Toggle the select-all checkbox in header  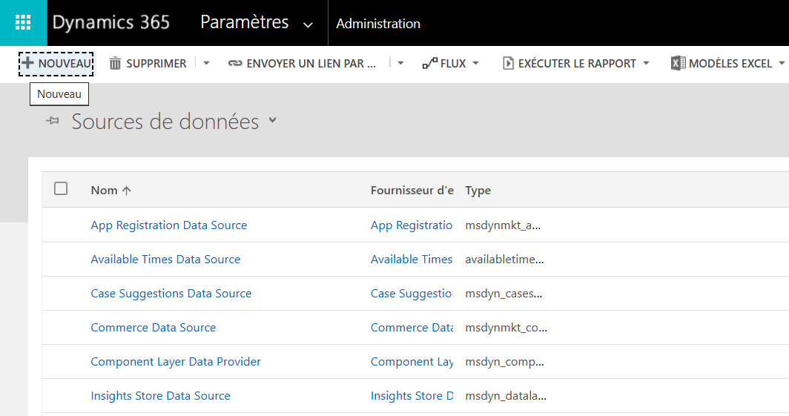[61, 189]
